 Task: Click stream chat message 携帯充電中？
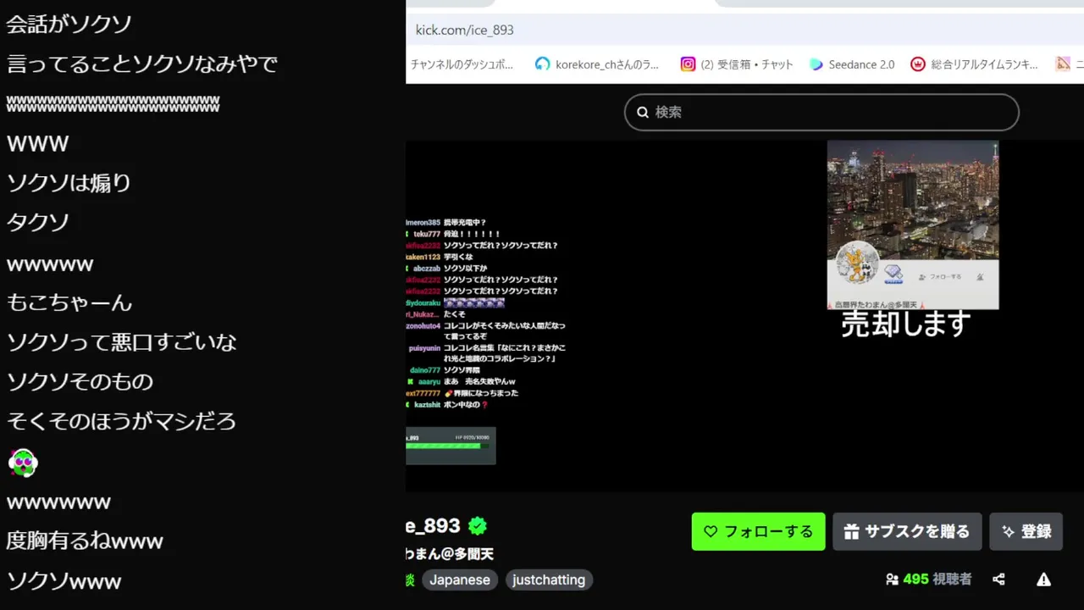(465, 222)
